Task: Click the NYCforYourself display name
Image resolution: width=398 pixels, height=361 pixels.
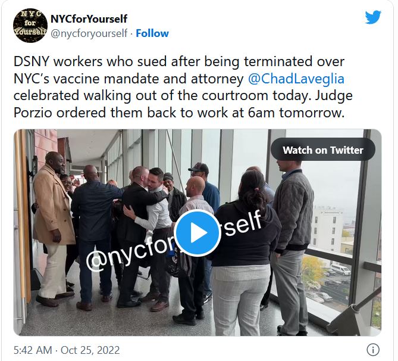Action: coord(89,19)
